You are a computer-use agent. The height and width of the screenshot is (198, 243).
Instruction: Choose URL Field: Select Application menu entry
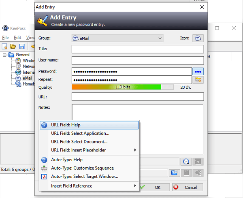[89, 133]
